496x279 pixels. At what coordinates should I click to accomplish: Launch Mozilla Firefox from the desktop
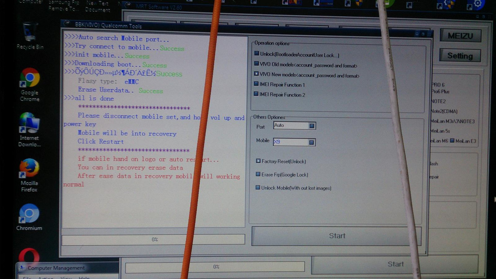[29, 176]
